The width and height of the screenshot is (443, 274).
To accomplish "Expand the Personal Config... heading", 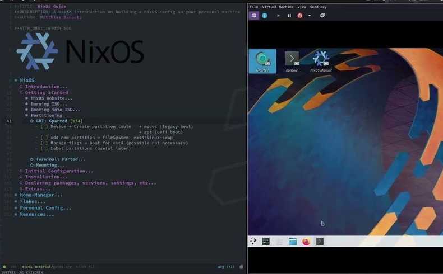I will click(45, 208).
